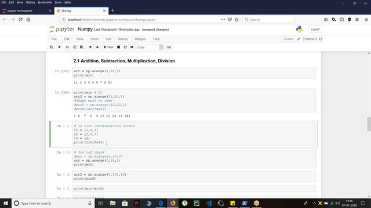This screenshot has height=208, width=371.
Task: Open the Cell menu
Action: 108,39
